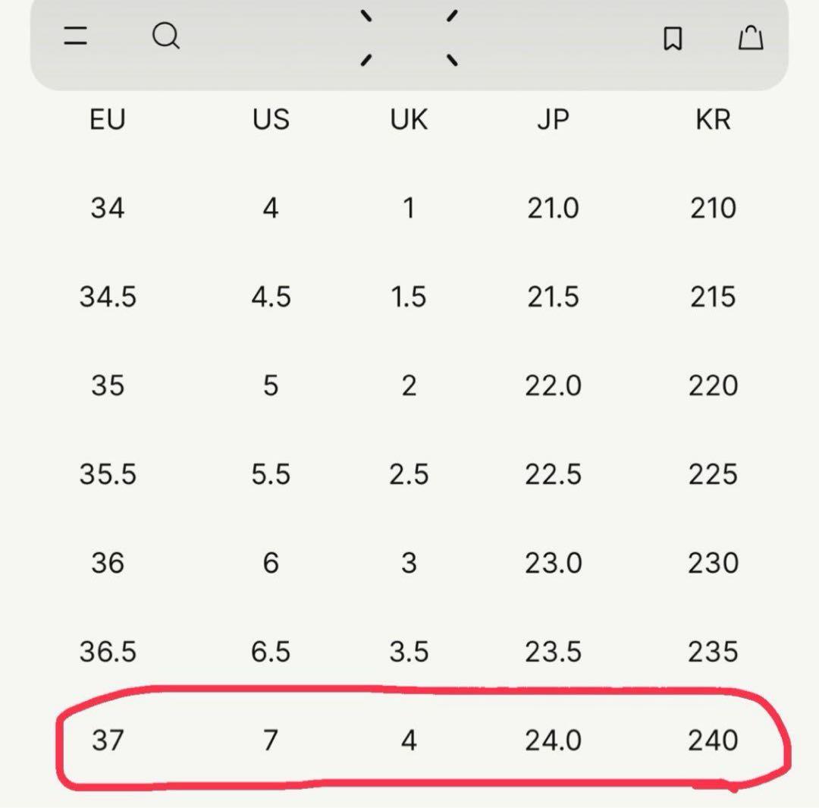Click the center brand logo

pyautogui.click(x=409, y=37)
